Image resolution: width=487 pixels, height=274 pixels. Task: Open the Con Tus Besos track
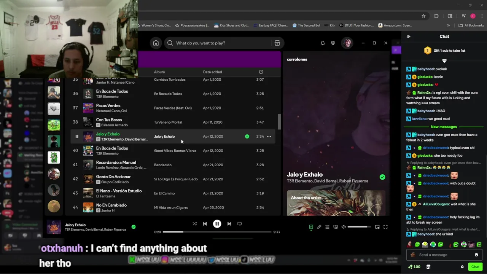pyautogui.click(x=109, y=119)
